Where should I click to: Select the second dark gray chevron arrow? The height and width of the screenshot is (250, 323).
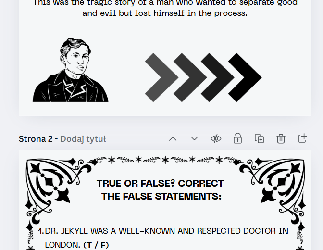190,77
